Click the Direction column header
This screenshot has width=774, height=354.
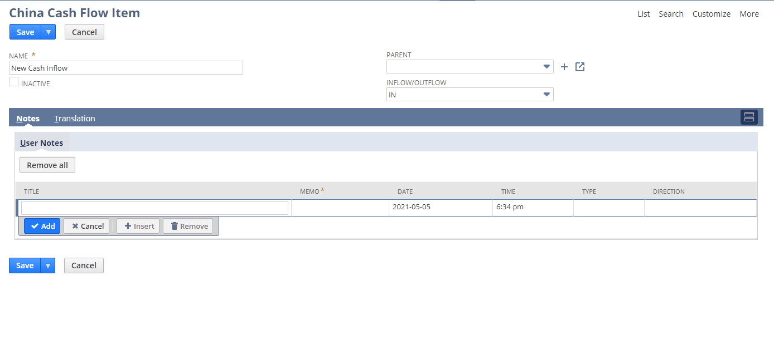669,191
